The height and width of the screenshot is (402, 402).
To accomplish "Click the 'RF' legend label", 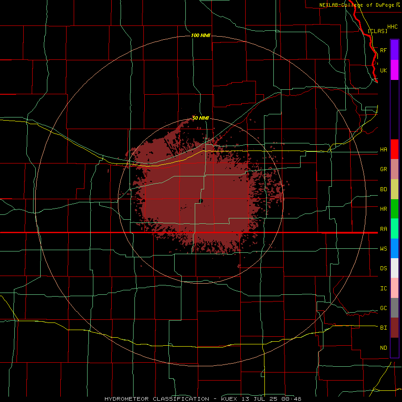I will (384, 50).
